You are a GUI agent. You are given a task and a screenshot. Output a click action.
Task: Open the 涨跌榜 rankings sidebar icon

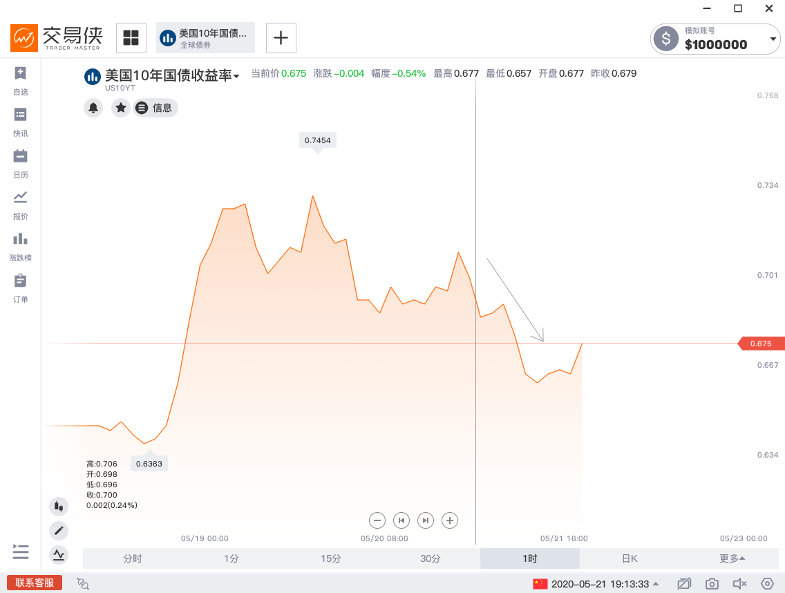(x=21, y=247)
